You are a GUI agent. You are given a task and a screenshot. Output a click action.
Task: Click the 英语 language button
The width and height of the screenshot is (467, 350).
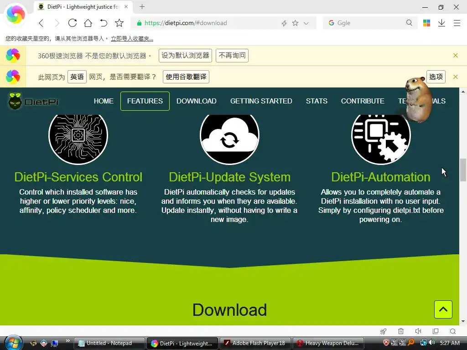pos(77,77)
